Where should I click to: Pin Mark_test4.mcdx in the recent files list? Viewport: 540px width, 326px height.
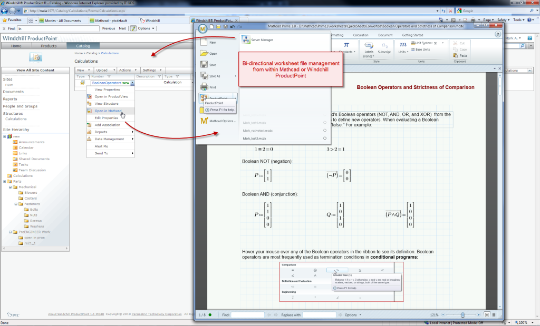coord(325,123)
